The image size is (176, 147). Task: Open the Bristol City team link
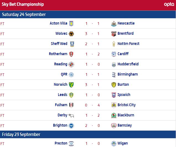126,105
